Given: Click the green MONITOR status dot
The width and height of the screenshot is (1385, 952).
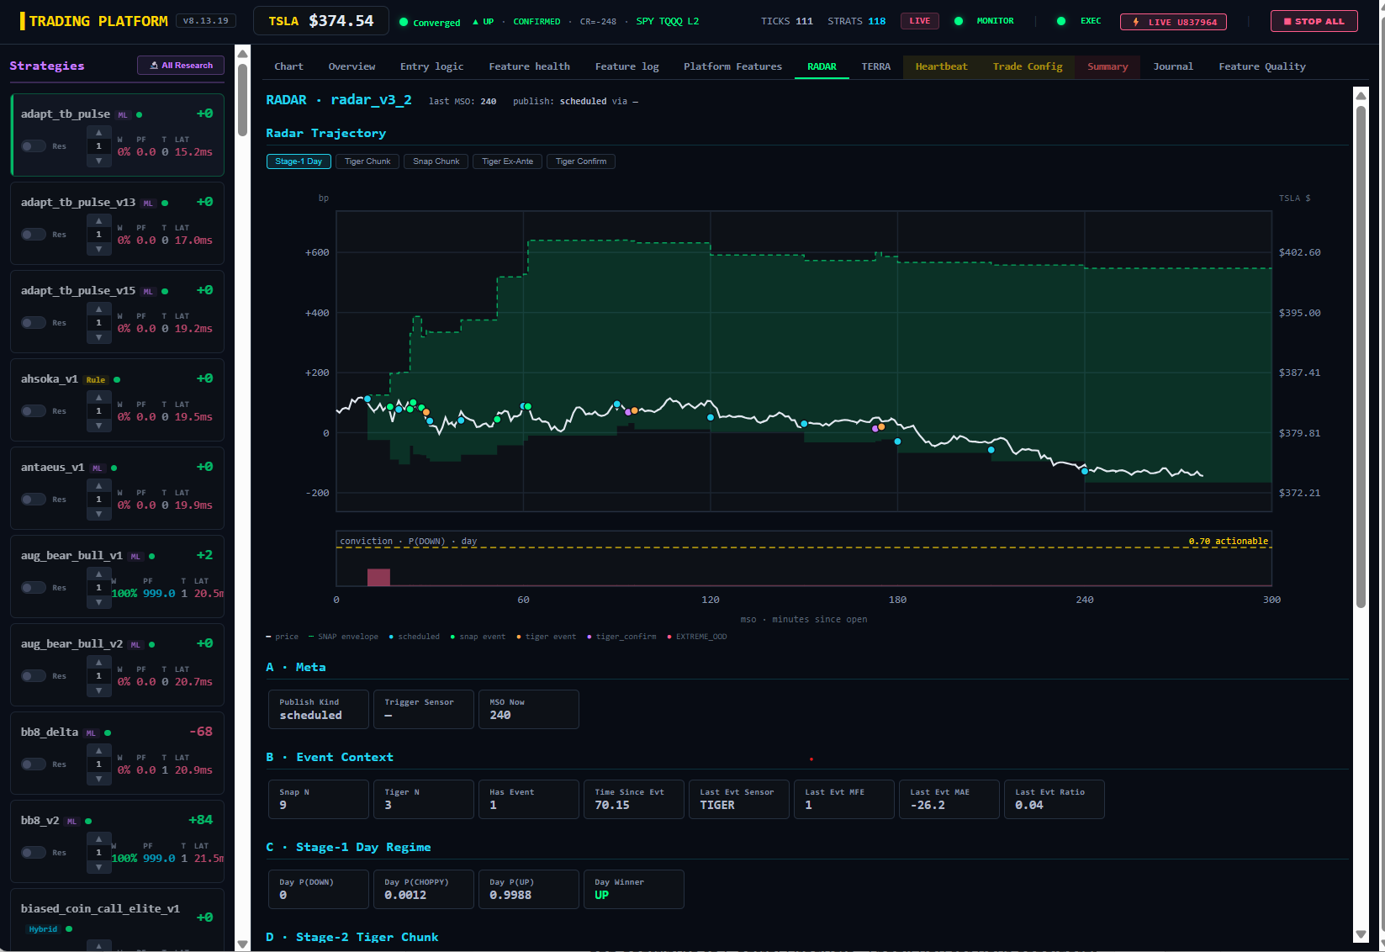Looking at the screenshot, I should 959,21.
